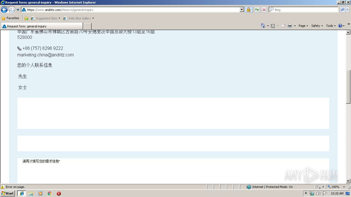Open the Help question mark menu

coord(341,26)
